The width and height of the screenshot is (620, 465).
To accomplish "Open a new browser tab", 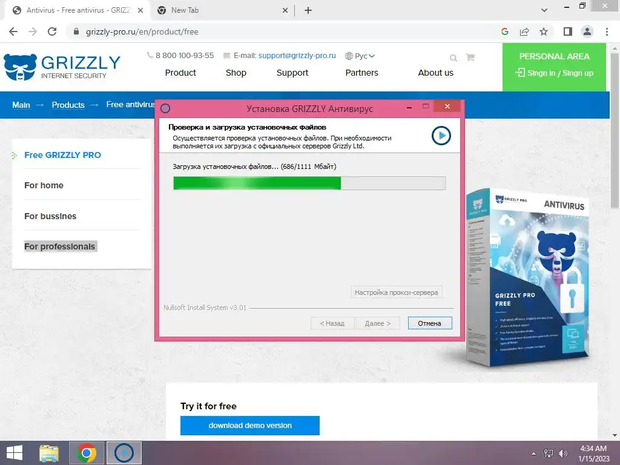I will click(x=308, y=10).
